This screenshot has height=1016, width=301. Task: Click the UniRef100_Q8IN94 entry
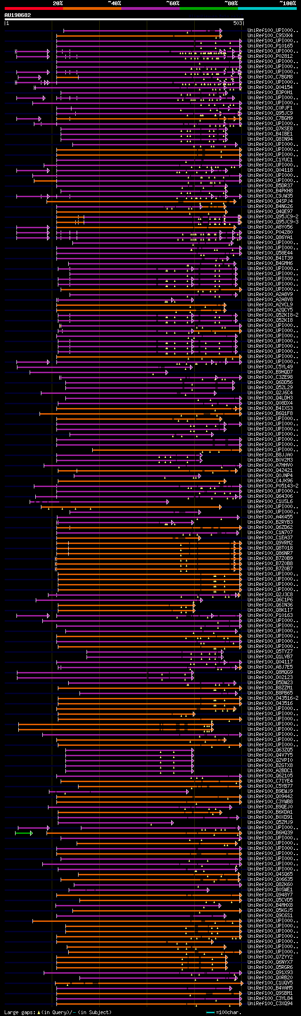point(270,139)
